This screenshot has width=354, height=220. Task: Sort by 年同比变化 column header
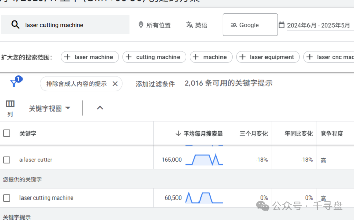point(298,134)
